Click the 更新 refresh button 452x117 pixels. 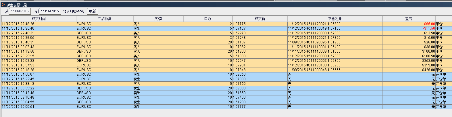(x=92, y=11)
